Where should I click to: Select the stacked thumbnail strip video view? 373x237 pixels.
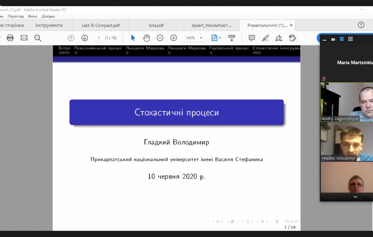point(342,39)
